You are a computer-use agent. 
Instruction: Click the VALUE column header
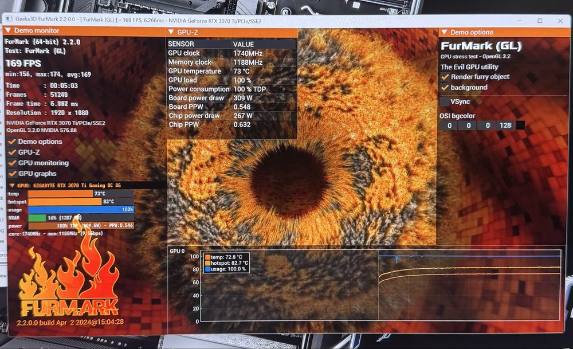pyautogui.click(x=244, y=44)
